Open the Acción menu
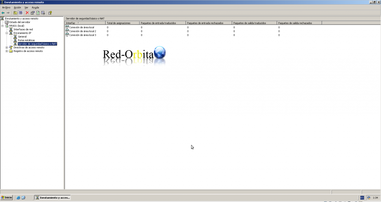This screenshot has height=202, width=381. click(17, 7)
